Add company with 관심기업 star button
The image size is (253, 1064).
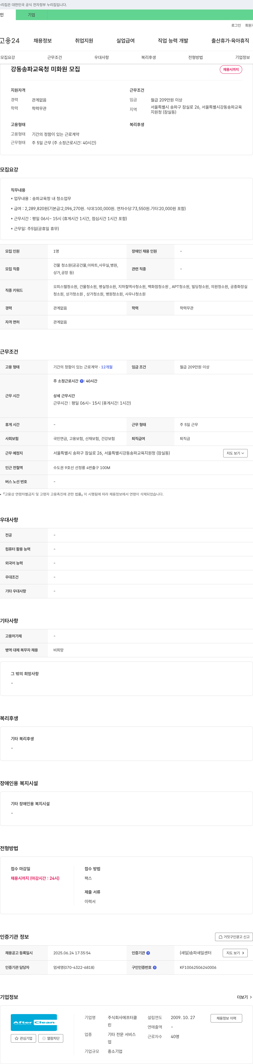(23, 1038)
